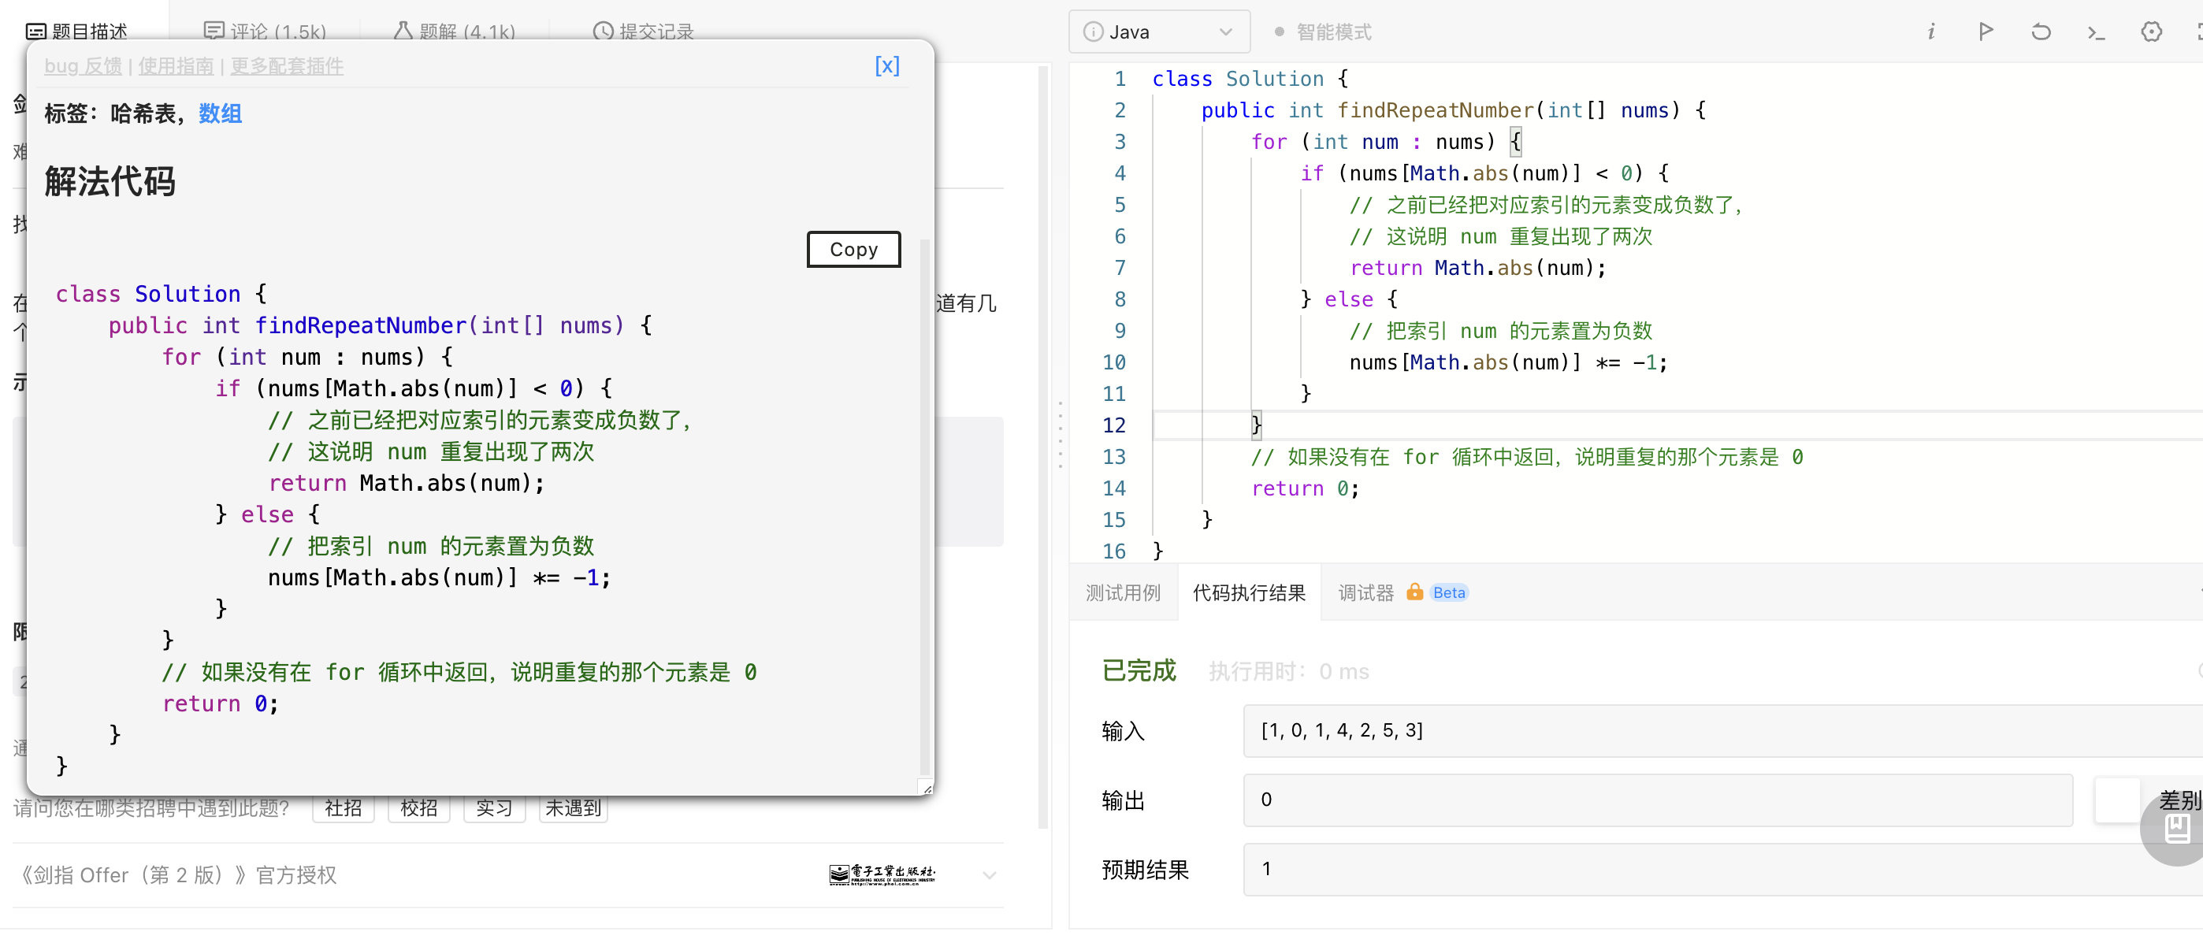Open the 更多配套插件 link

pos(288,66)
